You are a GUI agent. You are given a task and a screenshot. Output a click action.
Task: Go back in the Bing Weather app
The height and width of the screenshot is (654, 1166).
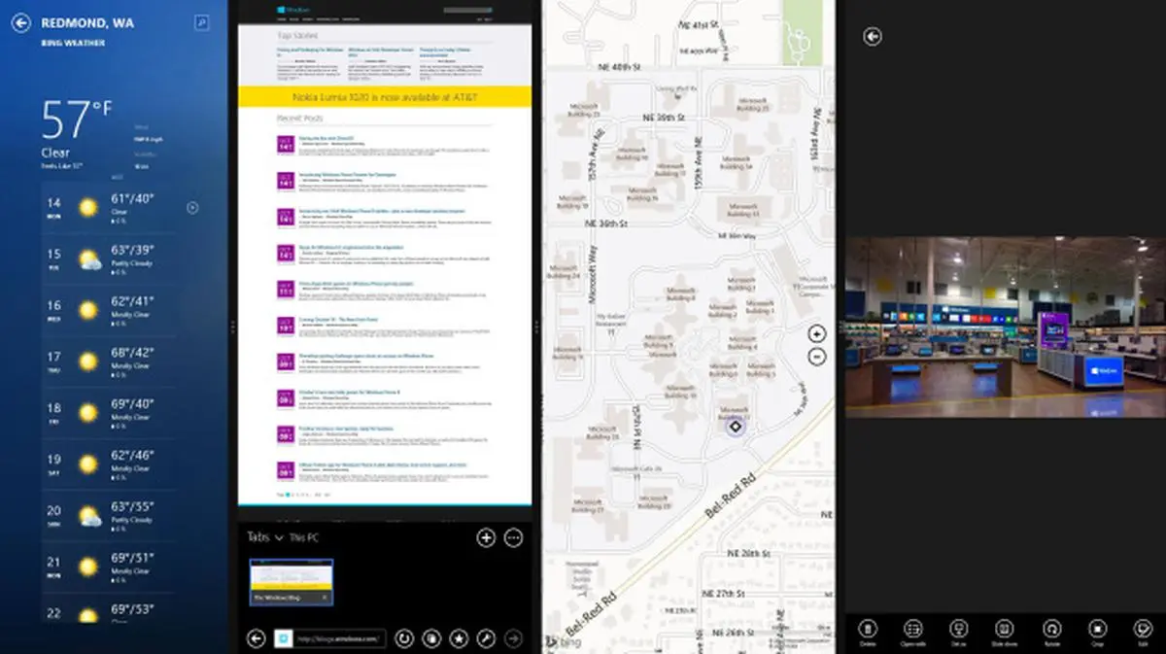pyautogui.click(x=21, y=23)
